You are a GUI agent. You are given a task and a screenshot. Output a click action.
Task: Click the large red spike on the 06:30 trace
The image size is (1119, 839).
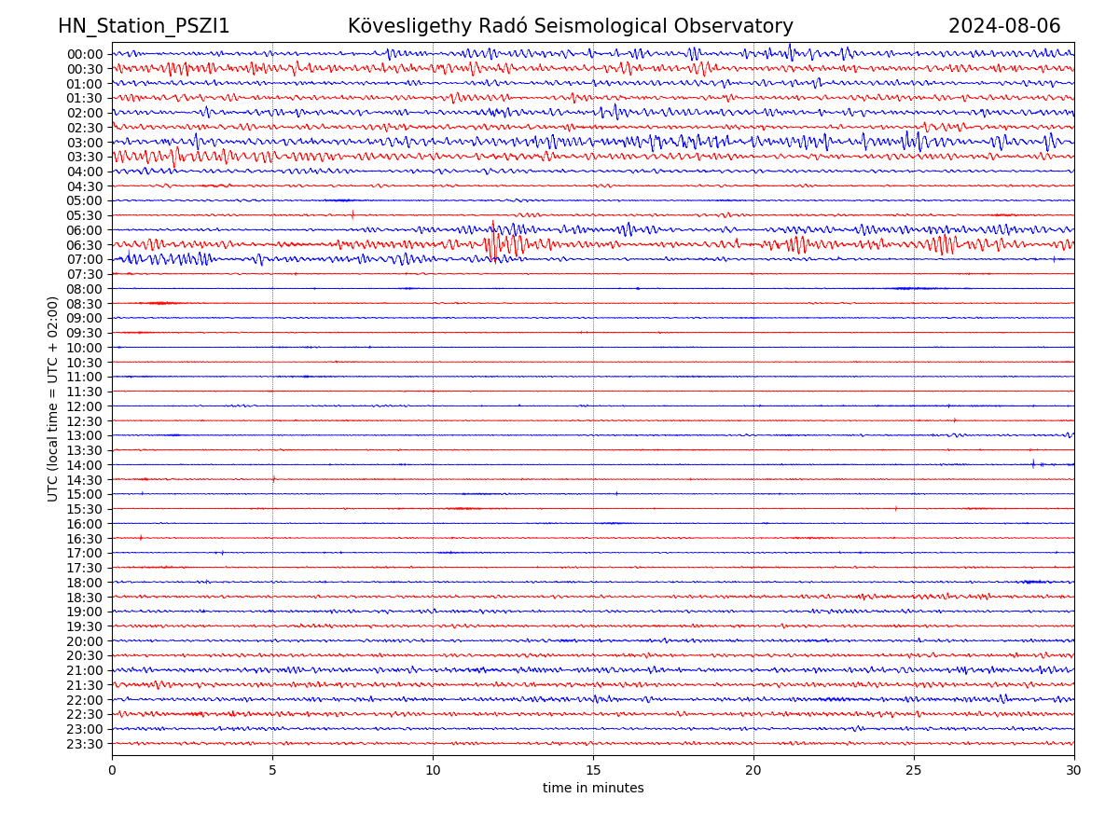tap(493, 242)
